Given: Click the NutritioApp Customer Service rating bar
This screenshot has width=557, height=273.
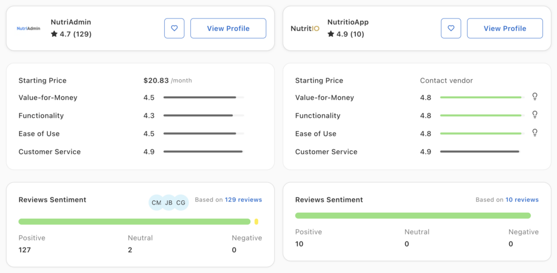Looking at the screenshot, I should (480, 151).
